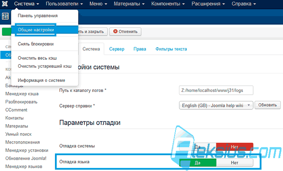Viewport: 283px width, 171px height.
Task: Switch to the Фильтры текста tab
Action: 171,49
